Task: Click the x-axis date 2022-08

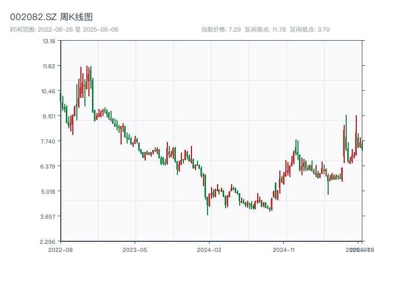Action: (x=60, y=250)
